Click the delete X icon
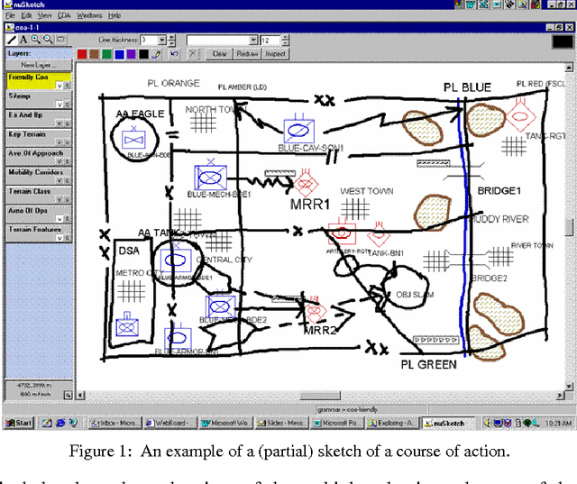Screen dimensions: 577x484 [x=195, y=54]
